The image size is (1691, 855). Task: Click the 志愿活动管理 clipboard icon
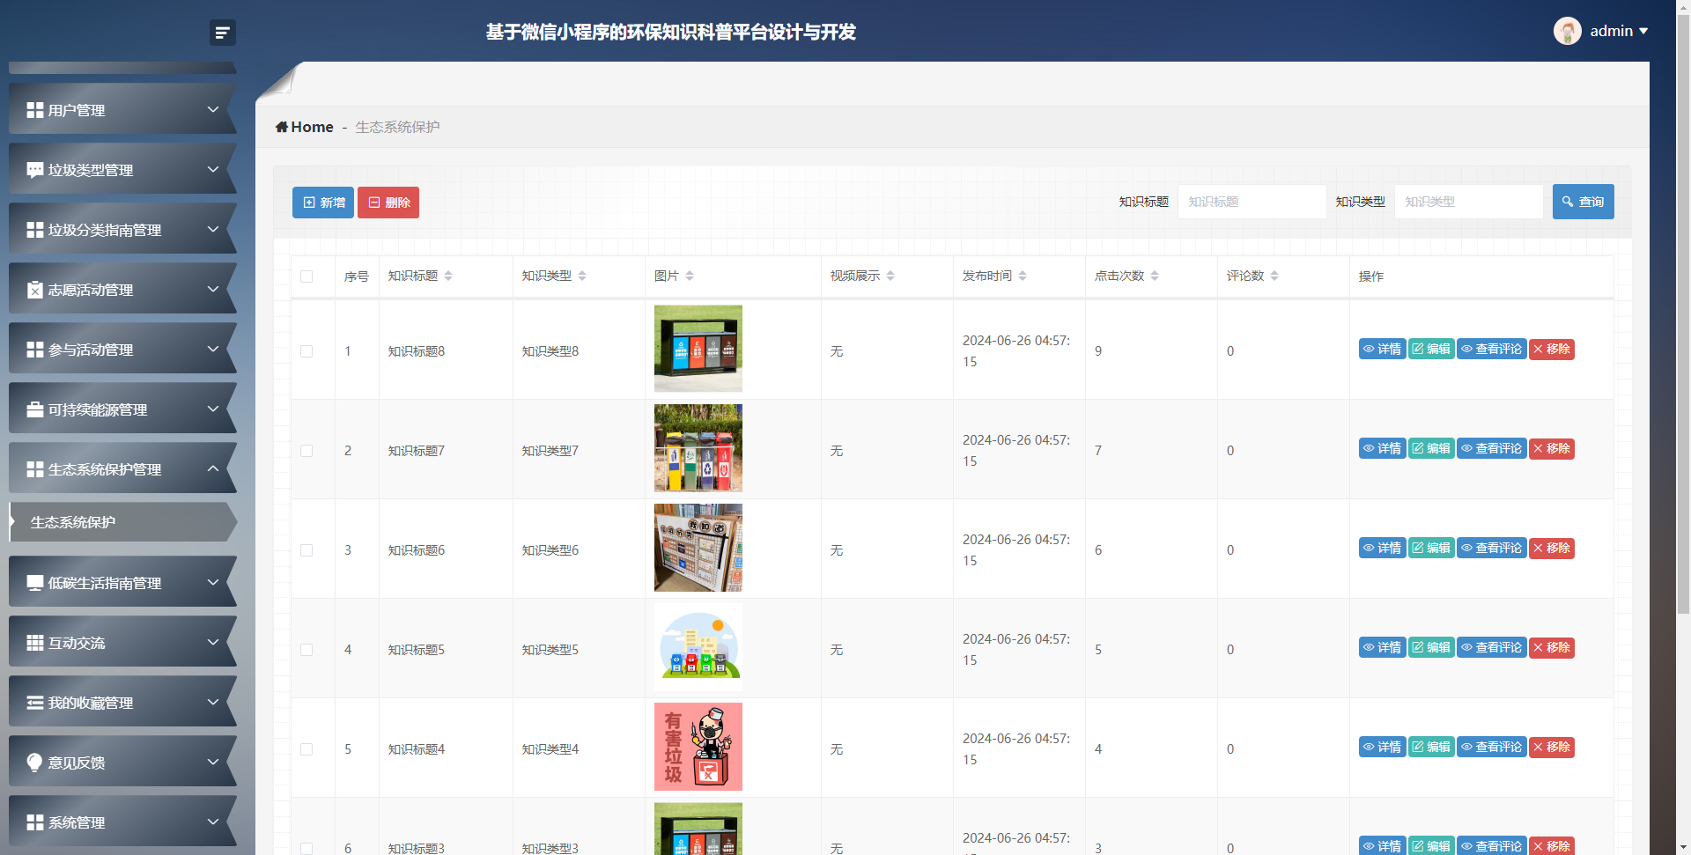35,290
